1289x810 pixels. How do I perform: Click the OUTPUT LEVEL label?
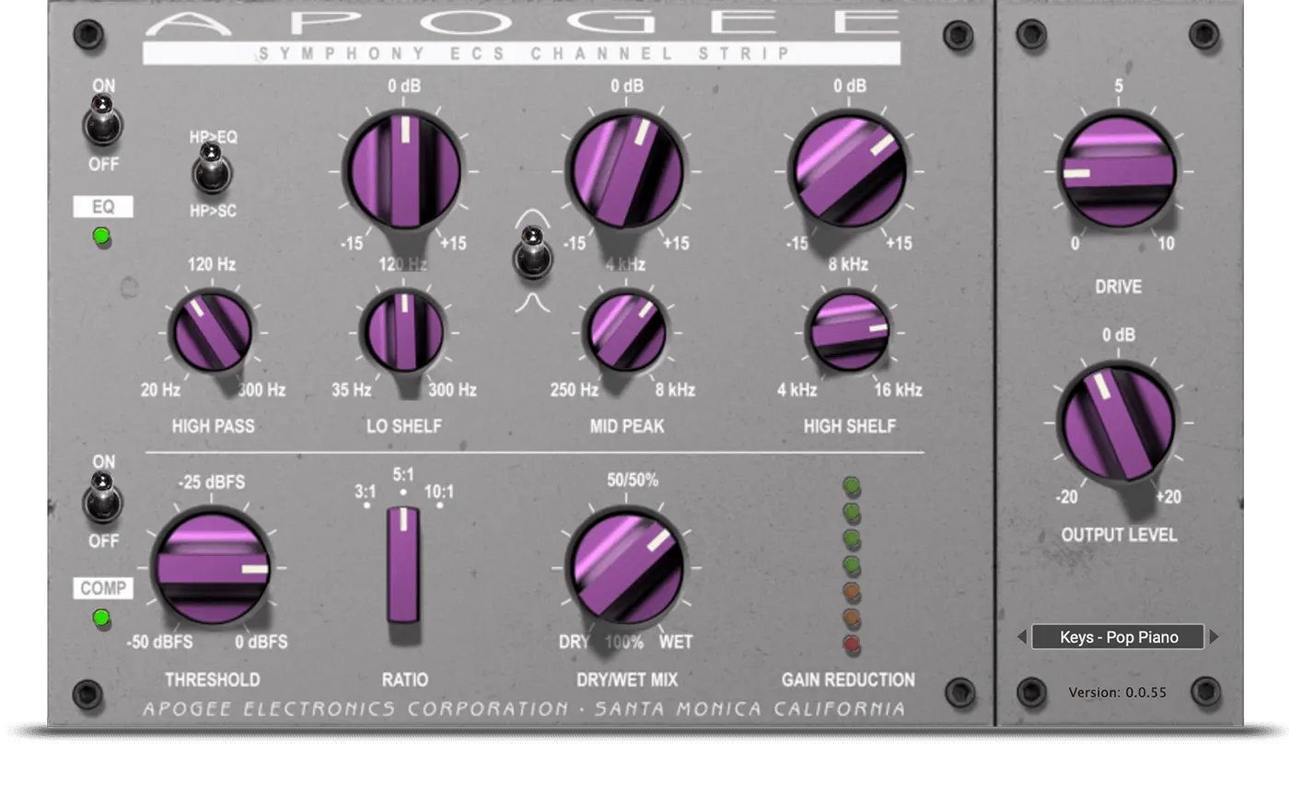pos(1119,535)
